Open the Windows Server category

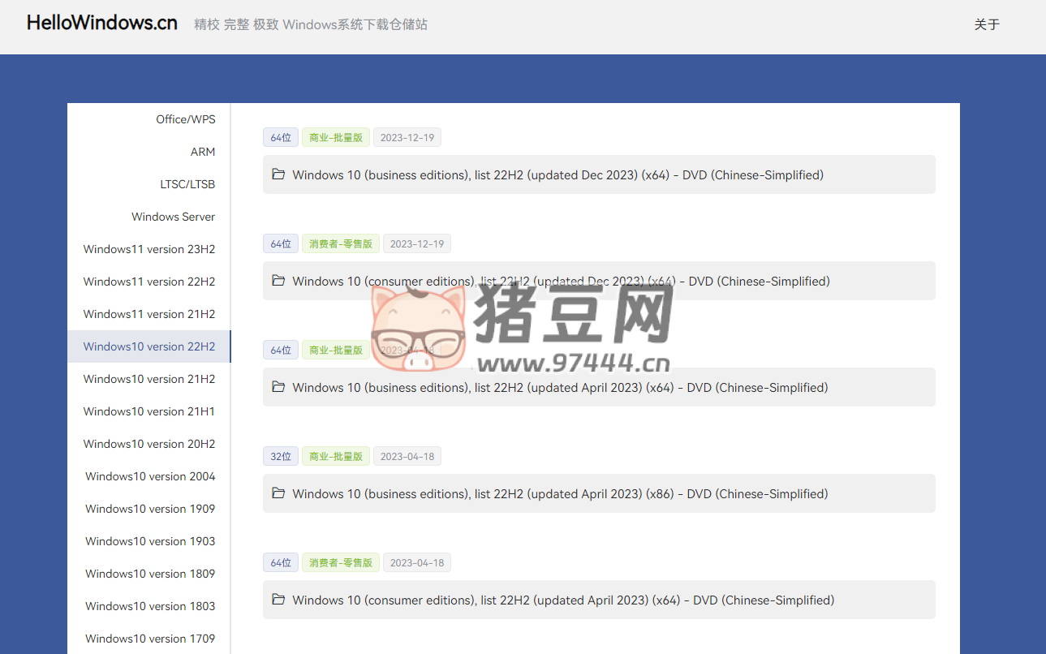[173, 217]
